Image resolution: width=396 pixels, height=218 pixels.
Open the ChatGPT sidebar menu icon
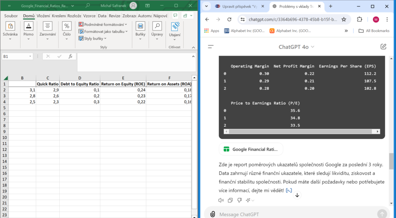tap(211, 47)
